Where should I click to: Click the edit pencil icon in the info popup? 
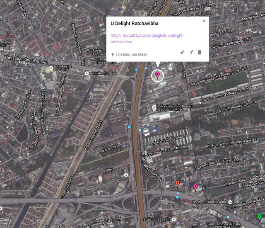(182, 52)
